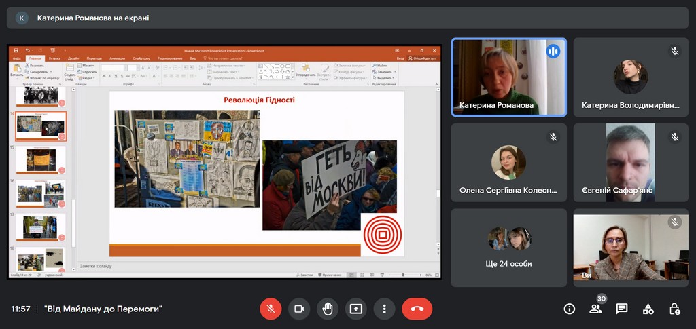This screenshot has width=696, height=329.
Task: Open the 'Ще 24 особи' participants tile
Action: point(508,247)
